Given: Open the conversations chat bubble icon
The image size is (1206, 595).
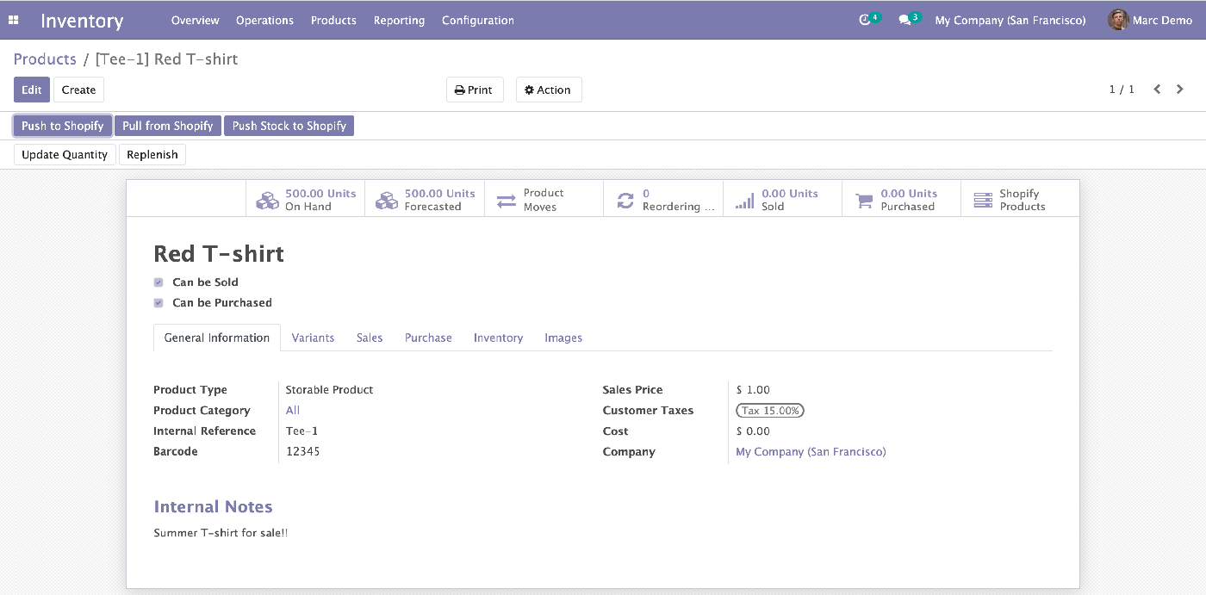Looking at the screenshot, I should tap(904, 20).
